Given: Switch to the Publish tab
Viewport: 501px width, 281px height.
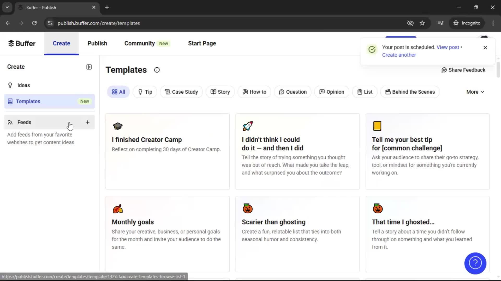Looking at the screenshot, I should pos(97,43).
